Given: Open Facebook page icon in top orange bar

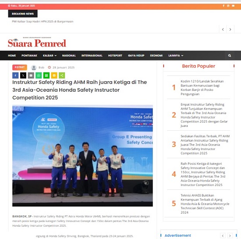Looking at the screenshot, I should tap(223, 6).
